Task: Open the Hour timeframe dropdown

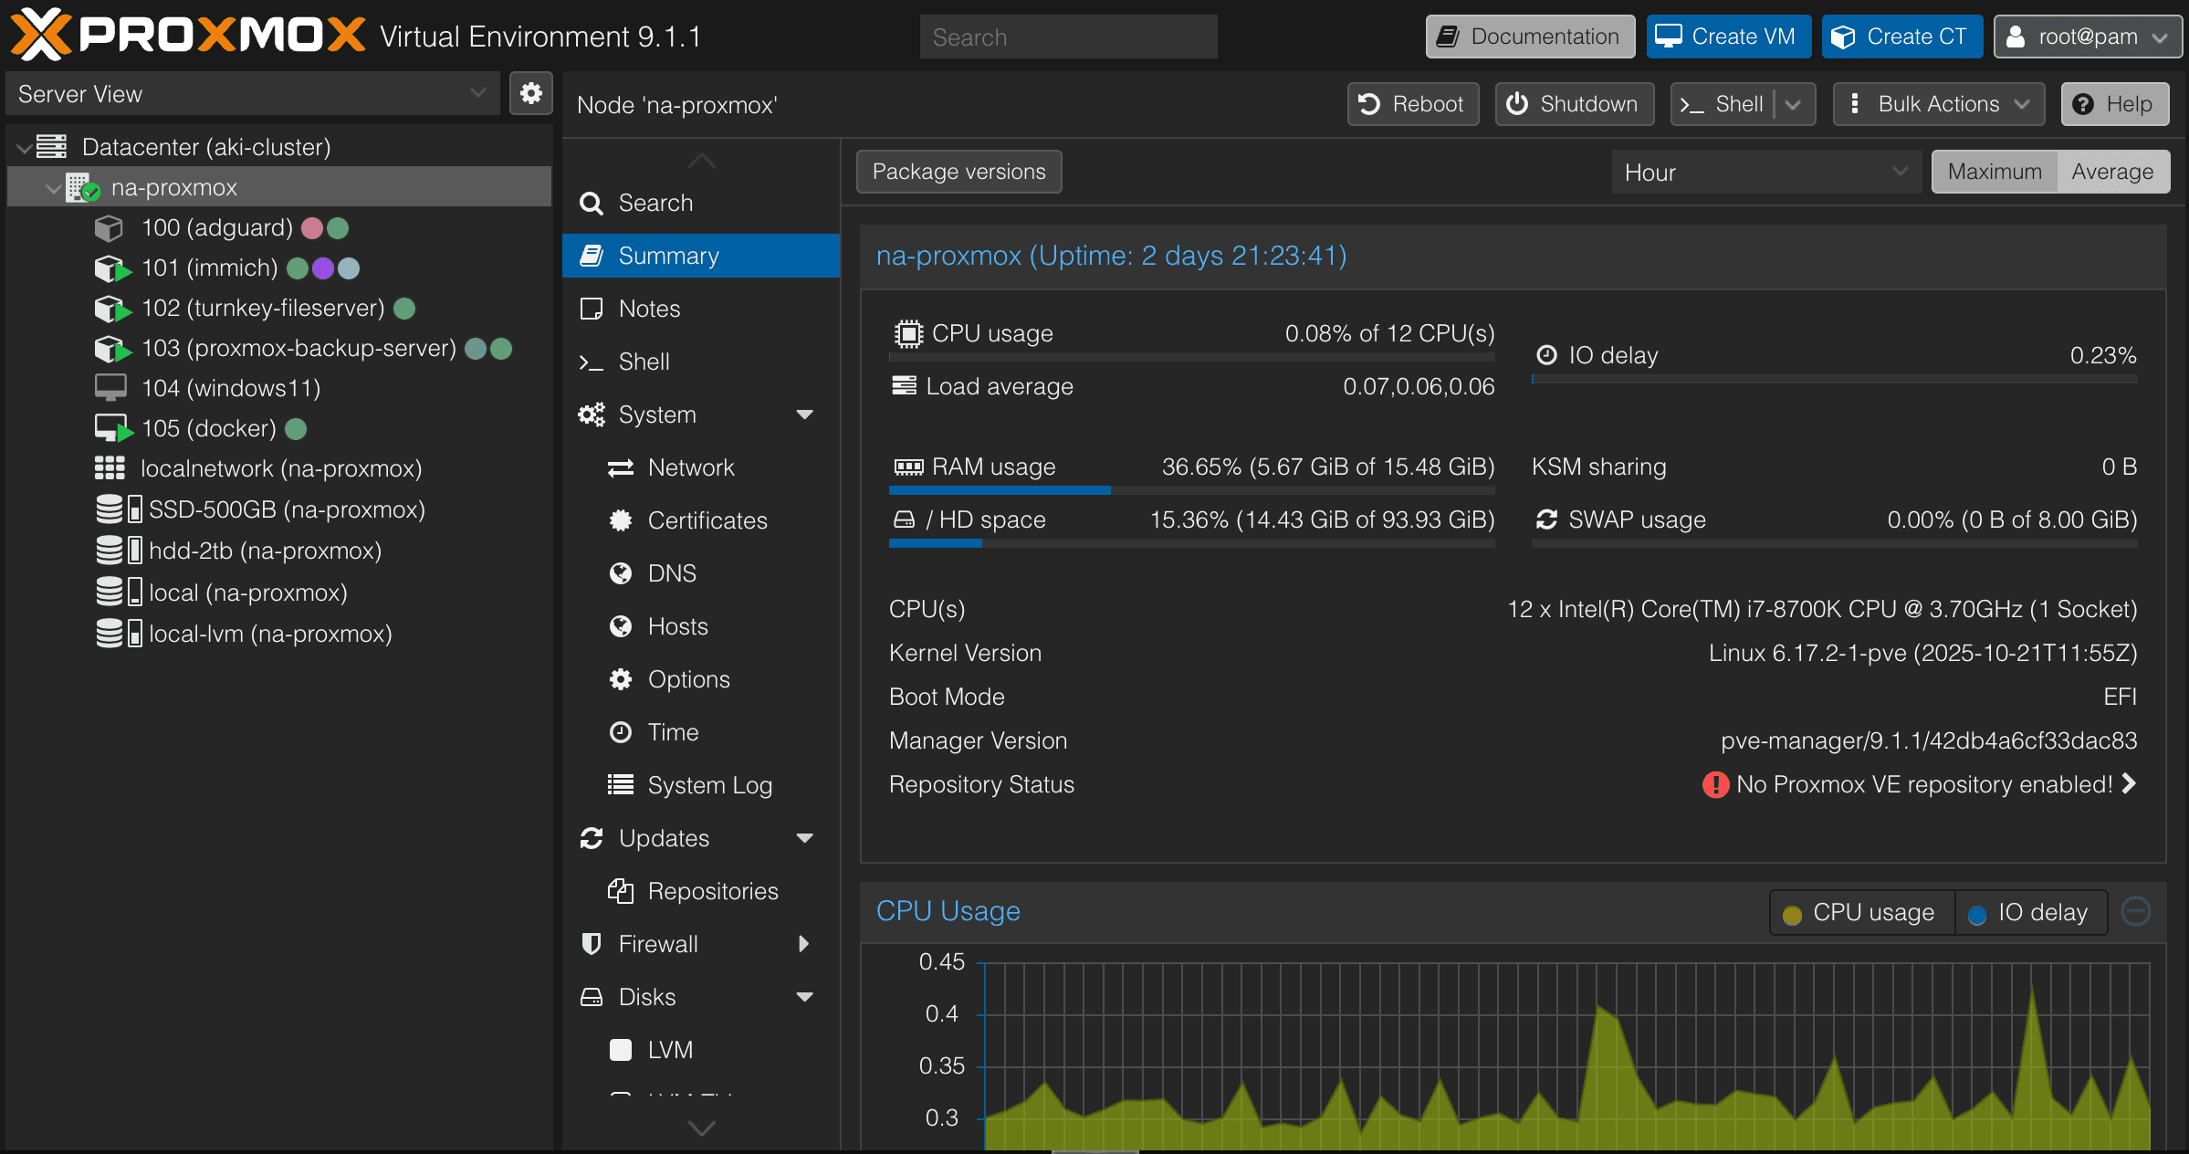Action: pyautogui.click(x=1765, y=172)
